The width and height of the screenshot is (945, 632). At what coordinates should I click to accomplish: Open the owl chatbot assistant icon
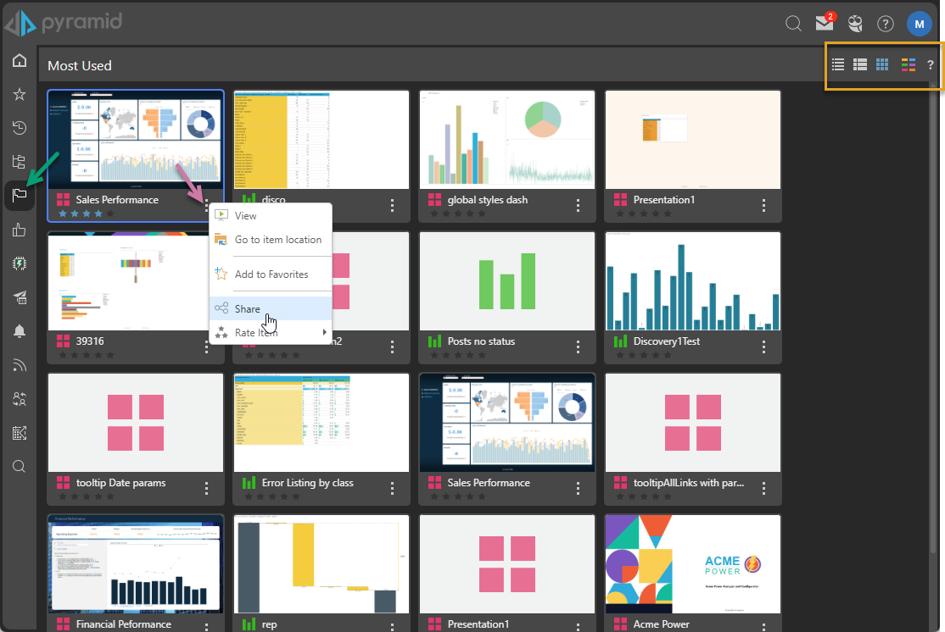tap(855, 24)
